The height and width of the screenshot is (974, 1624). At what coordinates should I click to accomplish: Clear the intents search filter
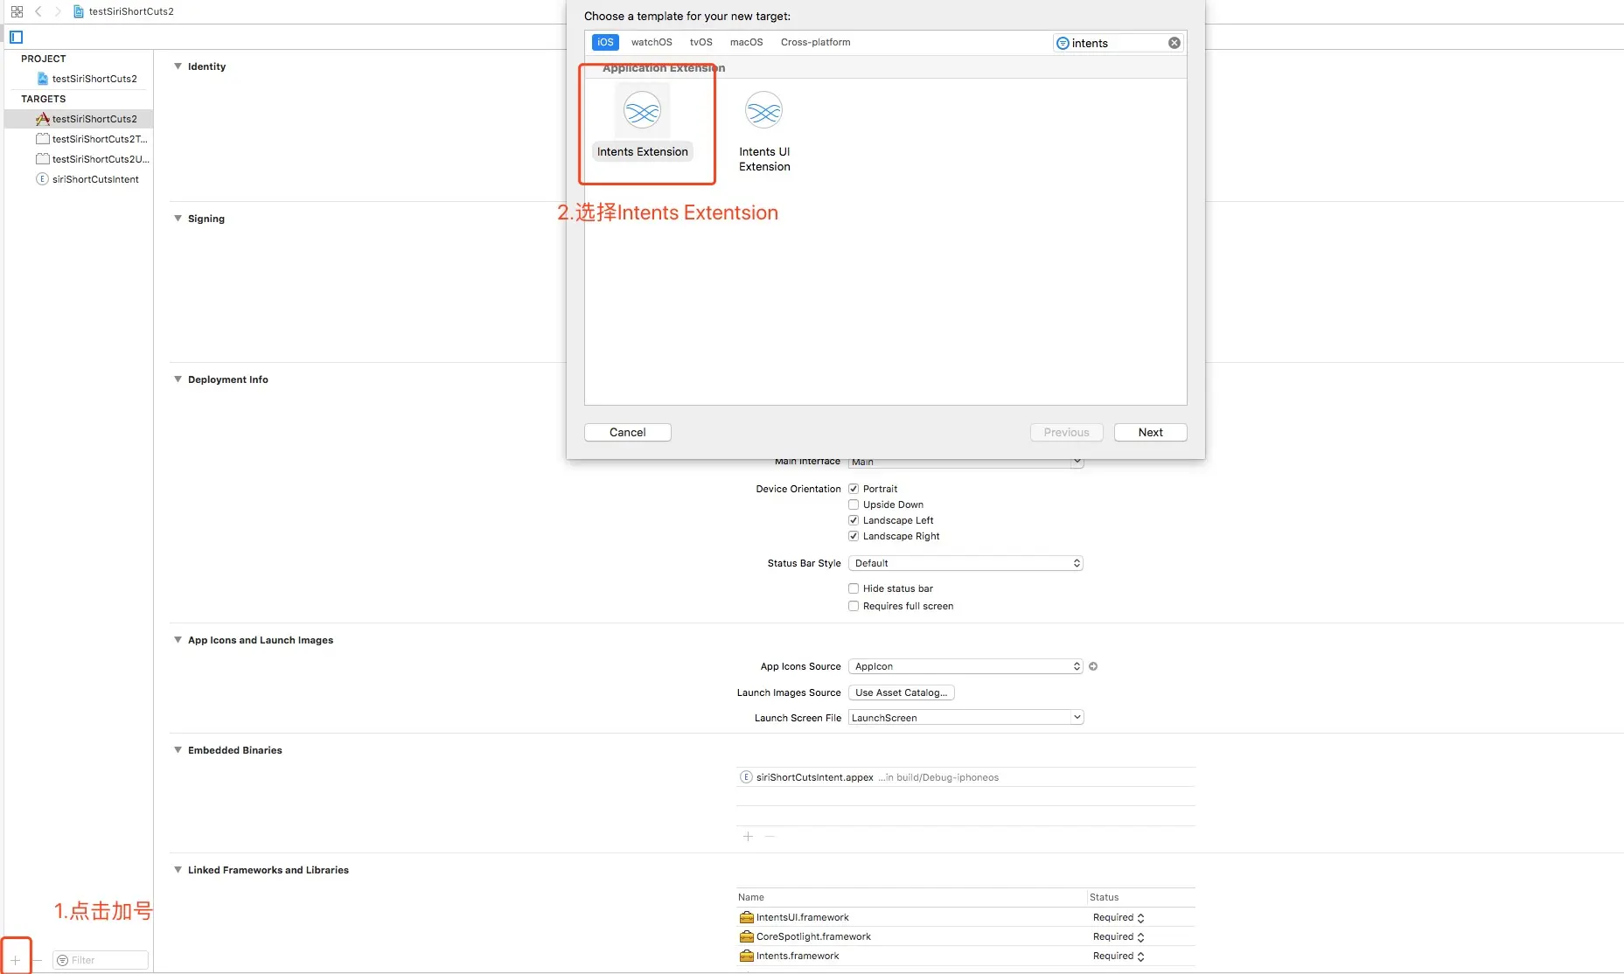(x=1174, y=43)
